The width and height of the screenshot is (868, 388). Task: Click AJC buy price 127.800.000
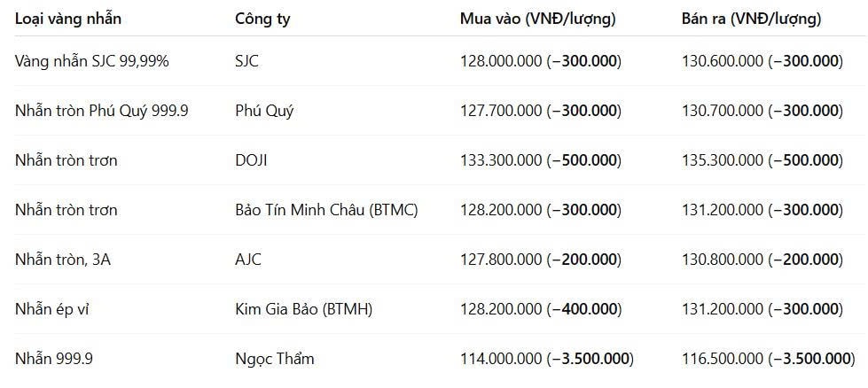(x=501, y=260)
